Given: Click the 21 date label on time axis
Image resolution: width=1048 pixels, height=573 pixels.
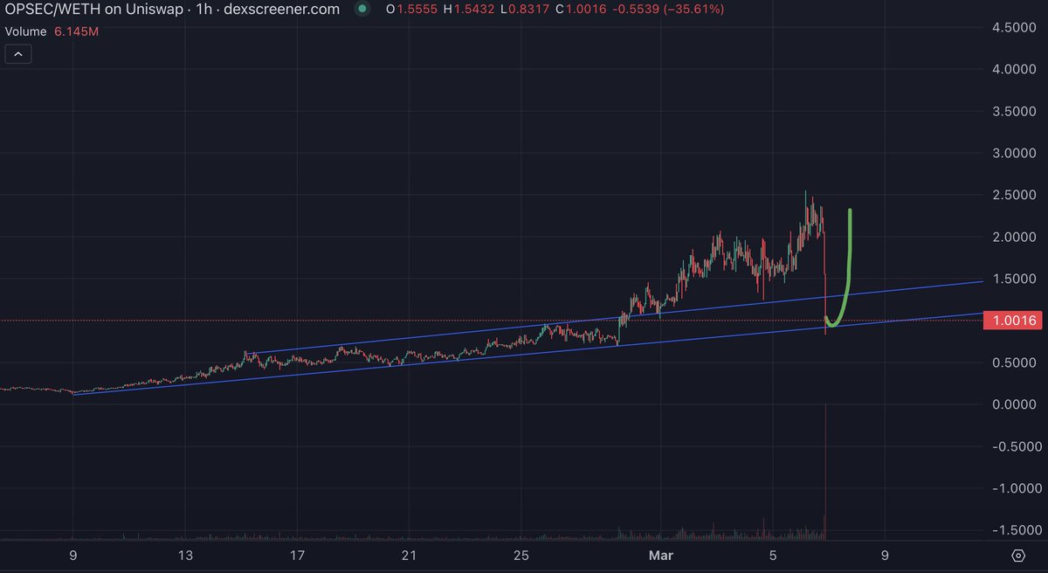Looking at the screenshot, I should click(409, 556).
